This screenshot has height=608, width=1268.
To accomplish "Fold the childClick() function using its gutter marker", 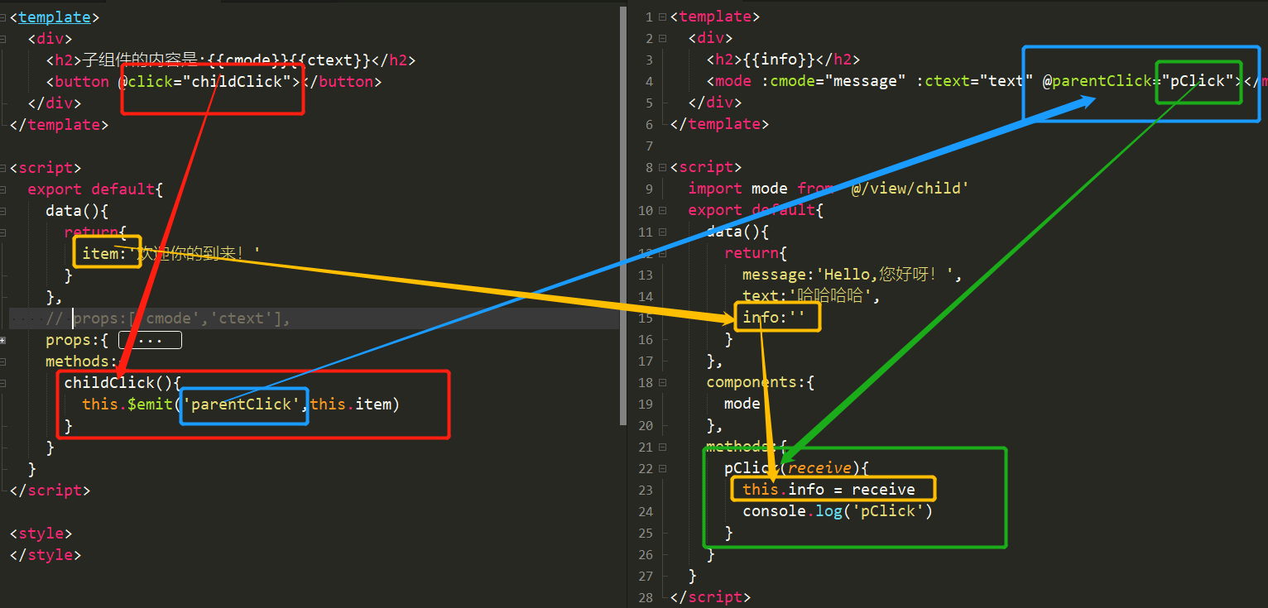I will 3,383.
